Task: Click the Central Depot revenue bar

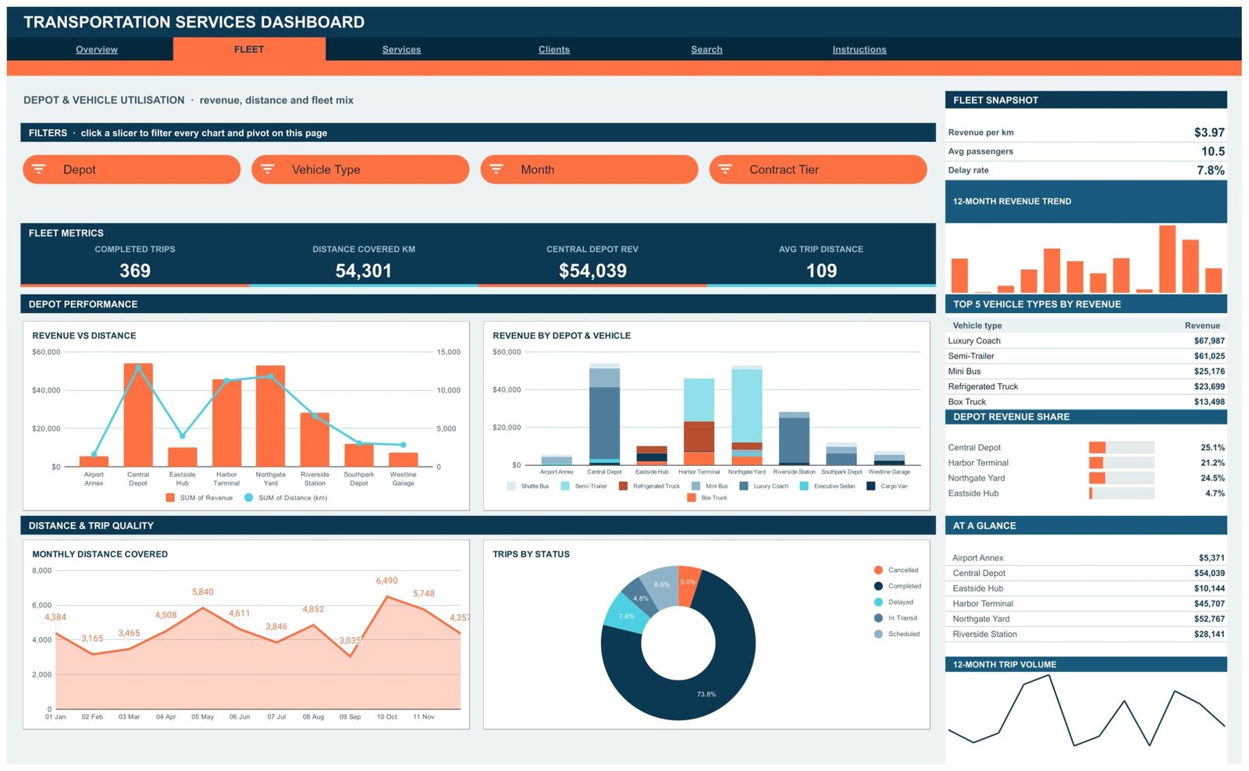Action: (x=138, y=415)
